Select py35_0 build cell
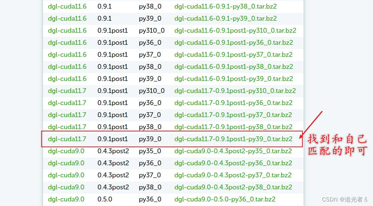 (150, 151)
